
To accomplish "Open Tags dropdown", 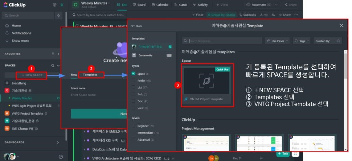I will click(x=302, y=41).
